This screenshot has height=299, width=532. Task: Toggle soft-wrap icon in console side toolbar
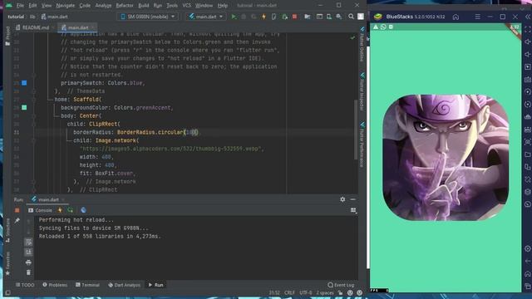coord(28,242)
